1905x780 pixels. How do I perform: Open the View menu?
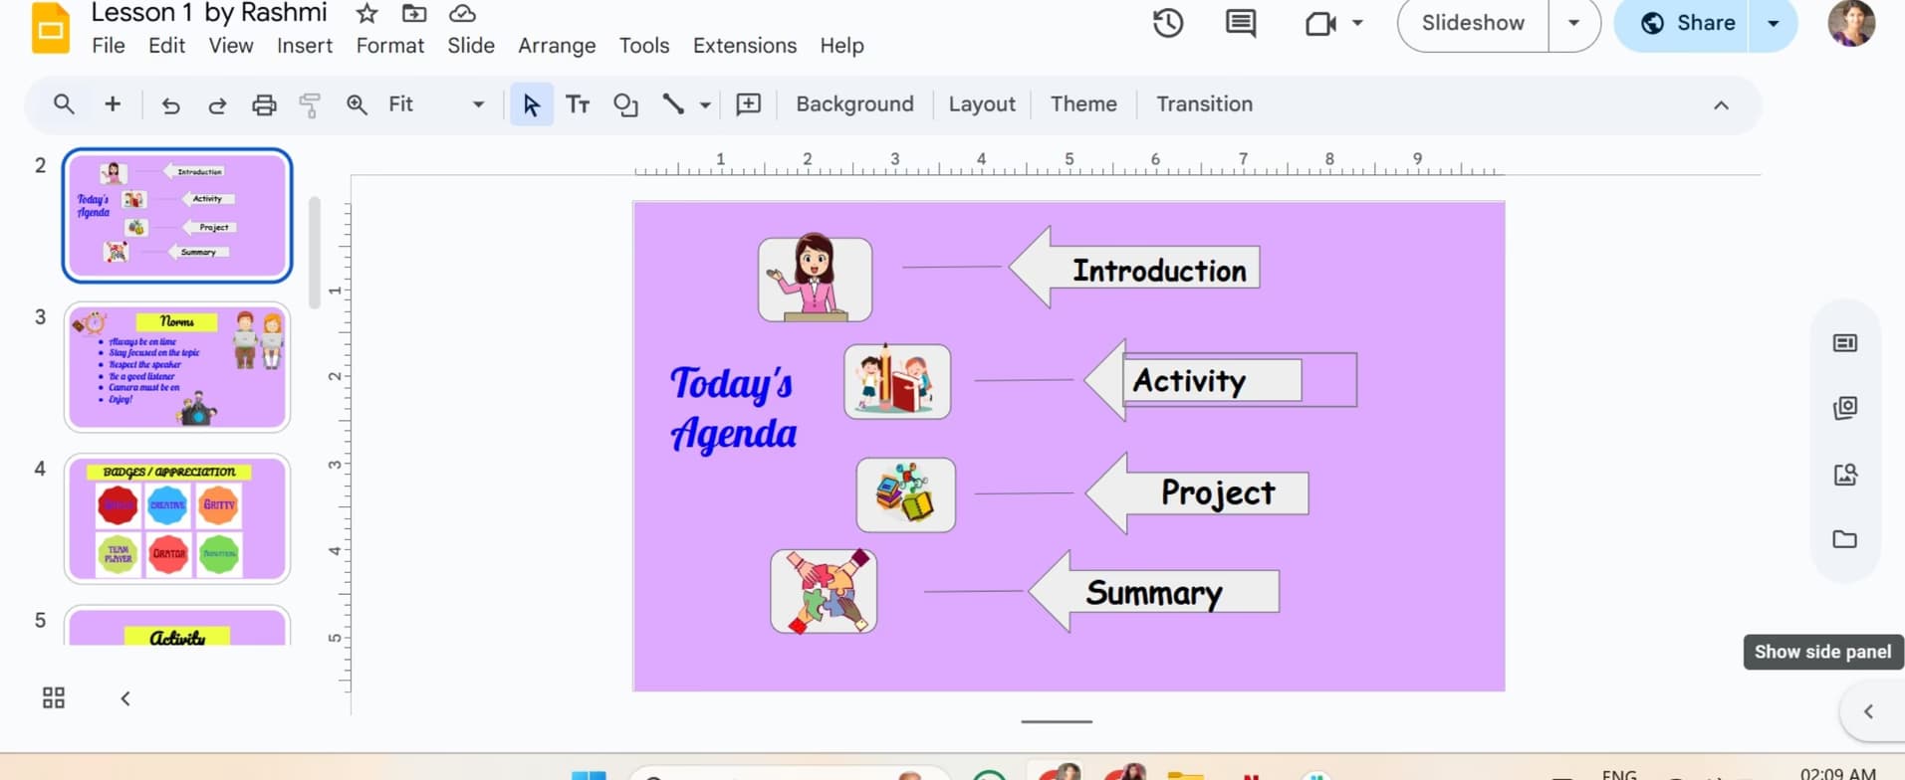231,46
